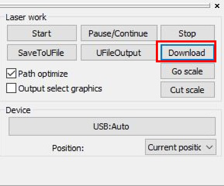Stop the laser work
Image resolution: width=224 pixels, height=186 pixels.
187,34
